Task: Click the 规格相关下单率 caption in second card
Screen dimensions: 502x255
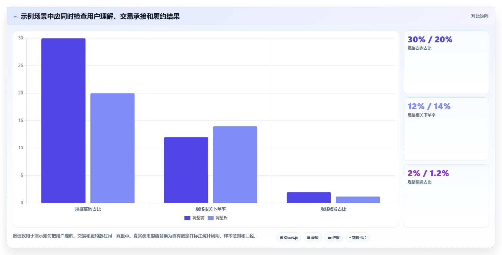Action: [x=422, y=115]
